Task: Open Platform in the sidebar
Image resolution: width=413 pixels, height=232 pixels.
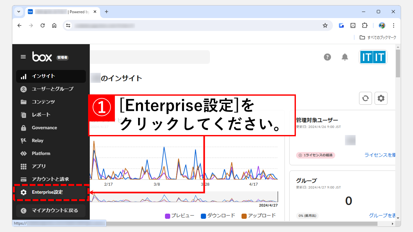Action: (x=51, y=153)
